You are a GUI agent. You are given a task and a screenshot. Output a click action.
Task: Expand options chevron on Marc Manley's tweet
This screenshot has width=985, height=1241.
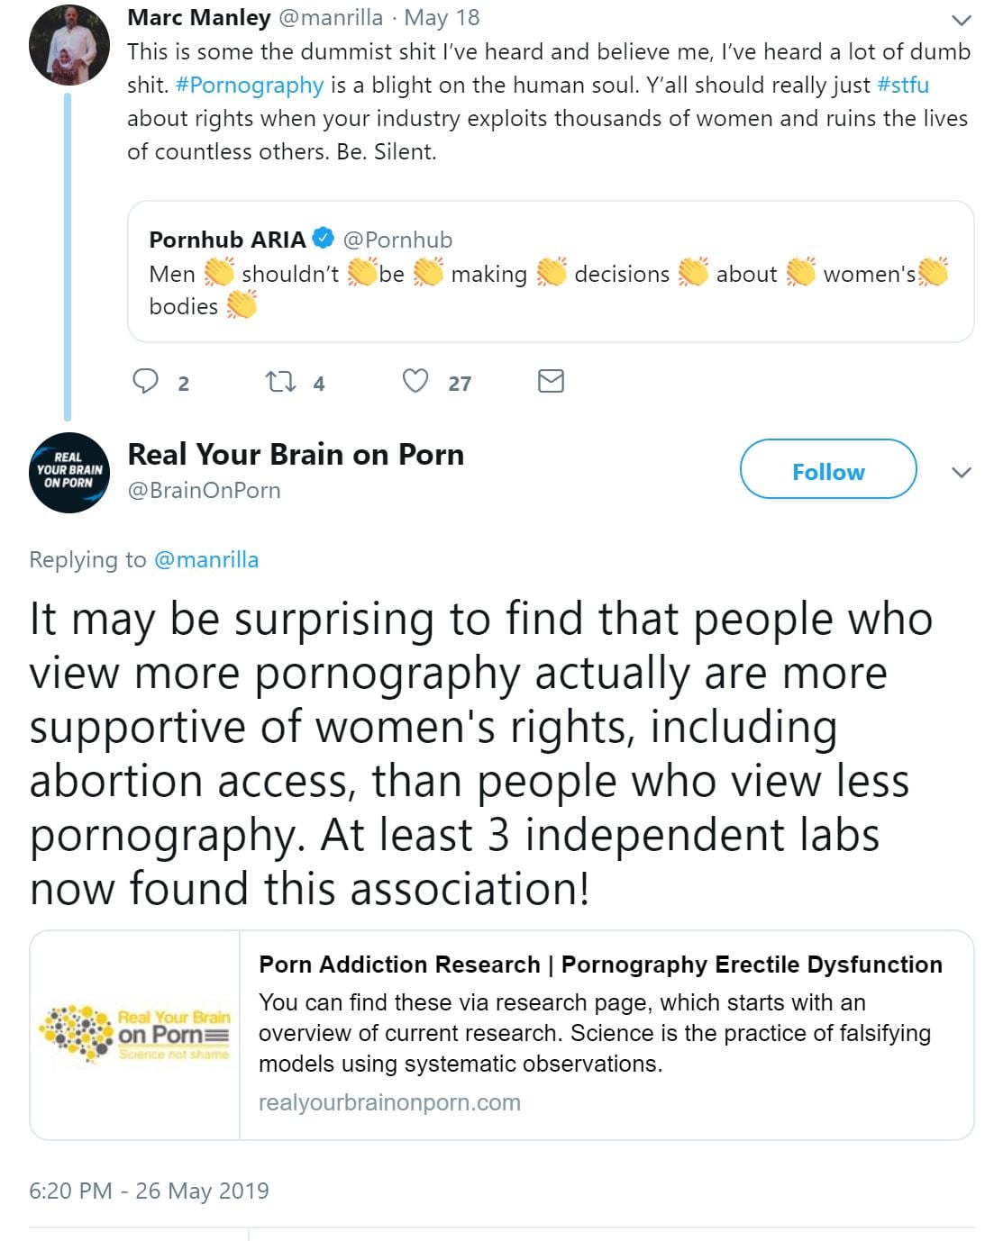[x=962, y=20]
